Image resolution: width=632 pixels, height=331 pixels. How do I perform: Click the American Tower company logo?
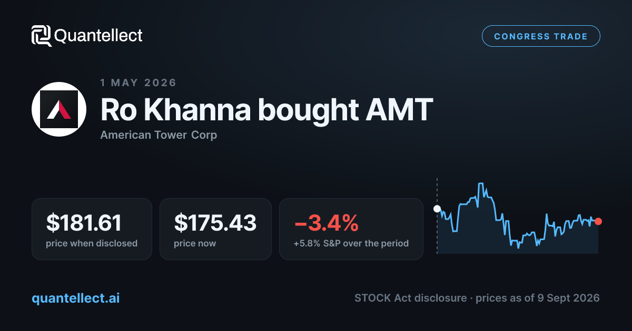pos(59,109)
